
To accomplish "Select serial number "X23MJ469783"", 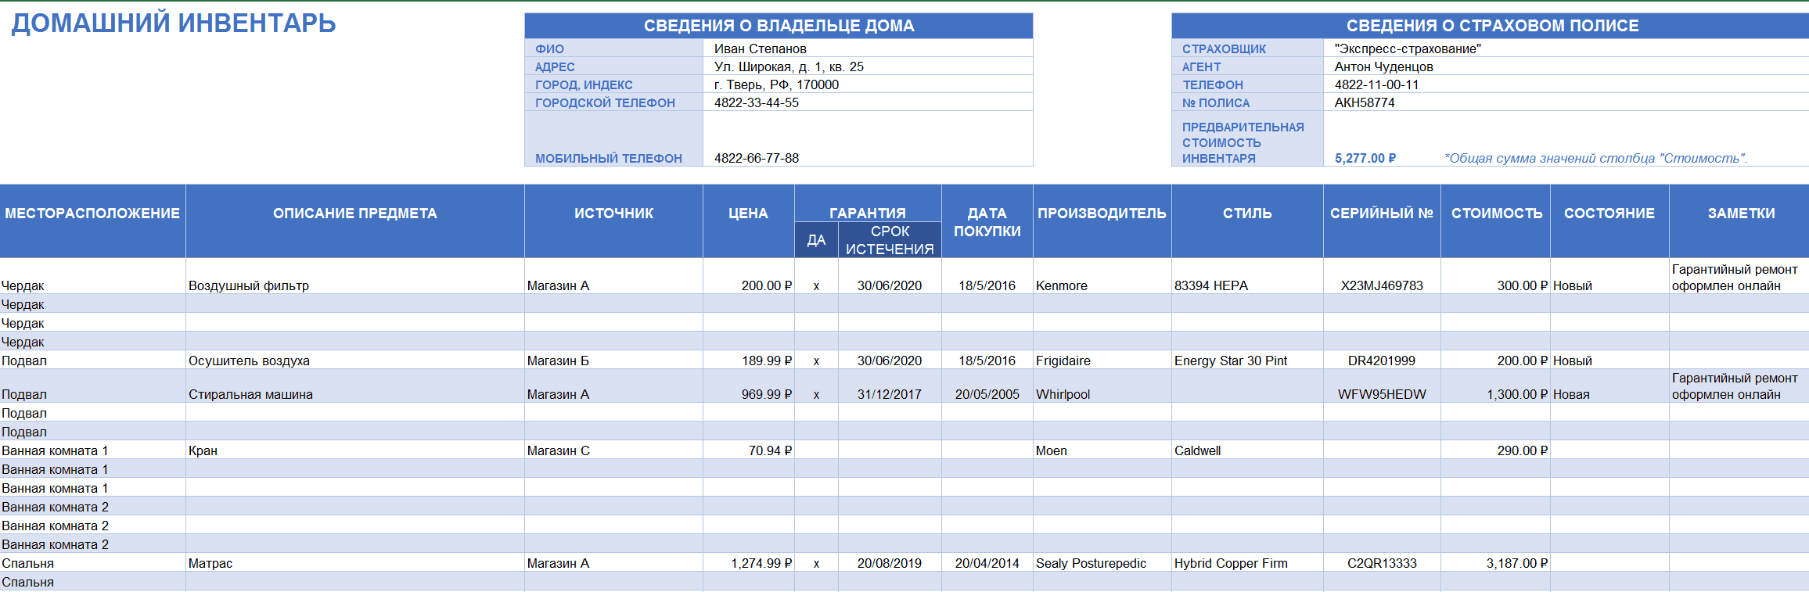I will pyautogui.click(x=1382, y=277).
